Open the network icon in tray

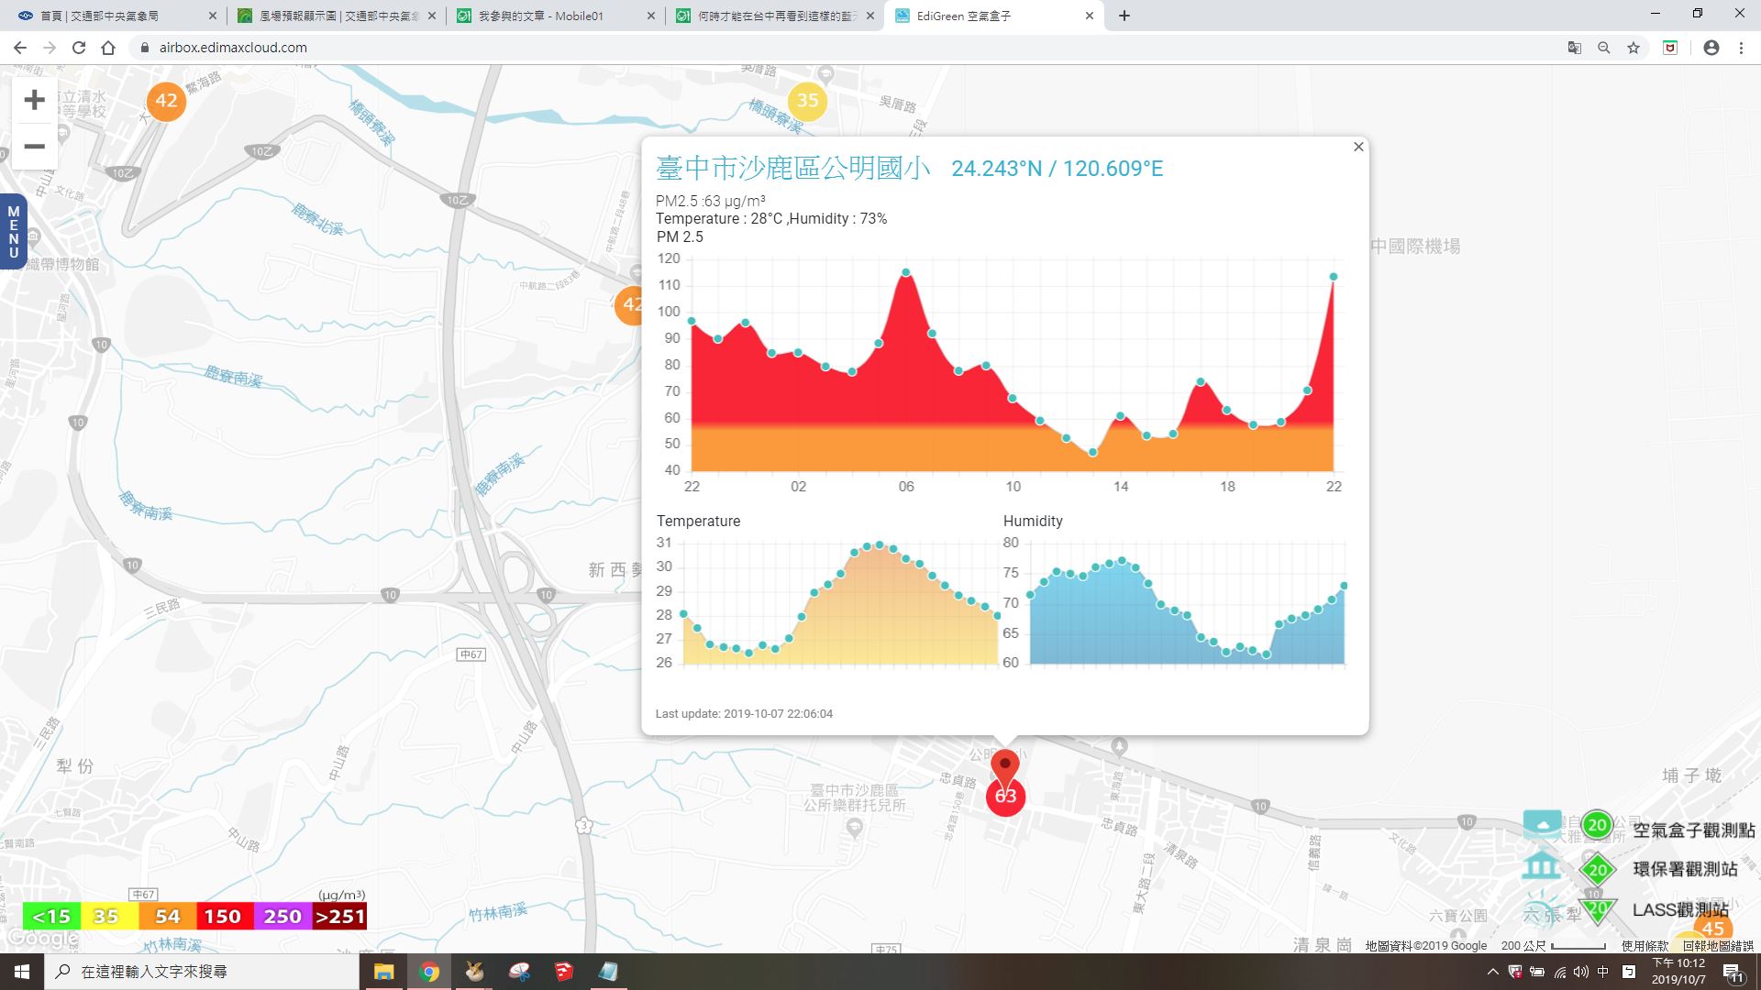[1560, 972]
